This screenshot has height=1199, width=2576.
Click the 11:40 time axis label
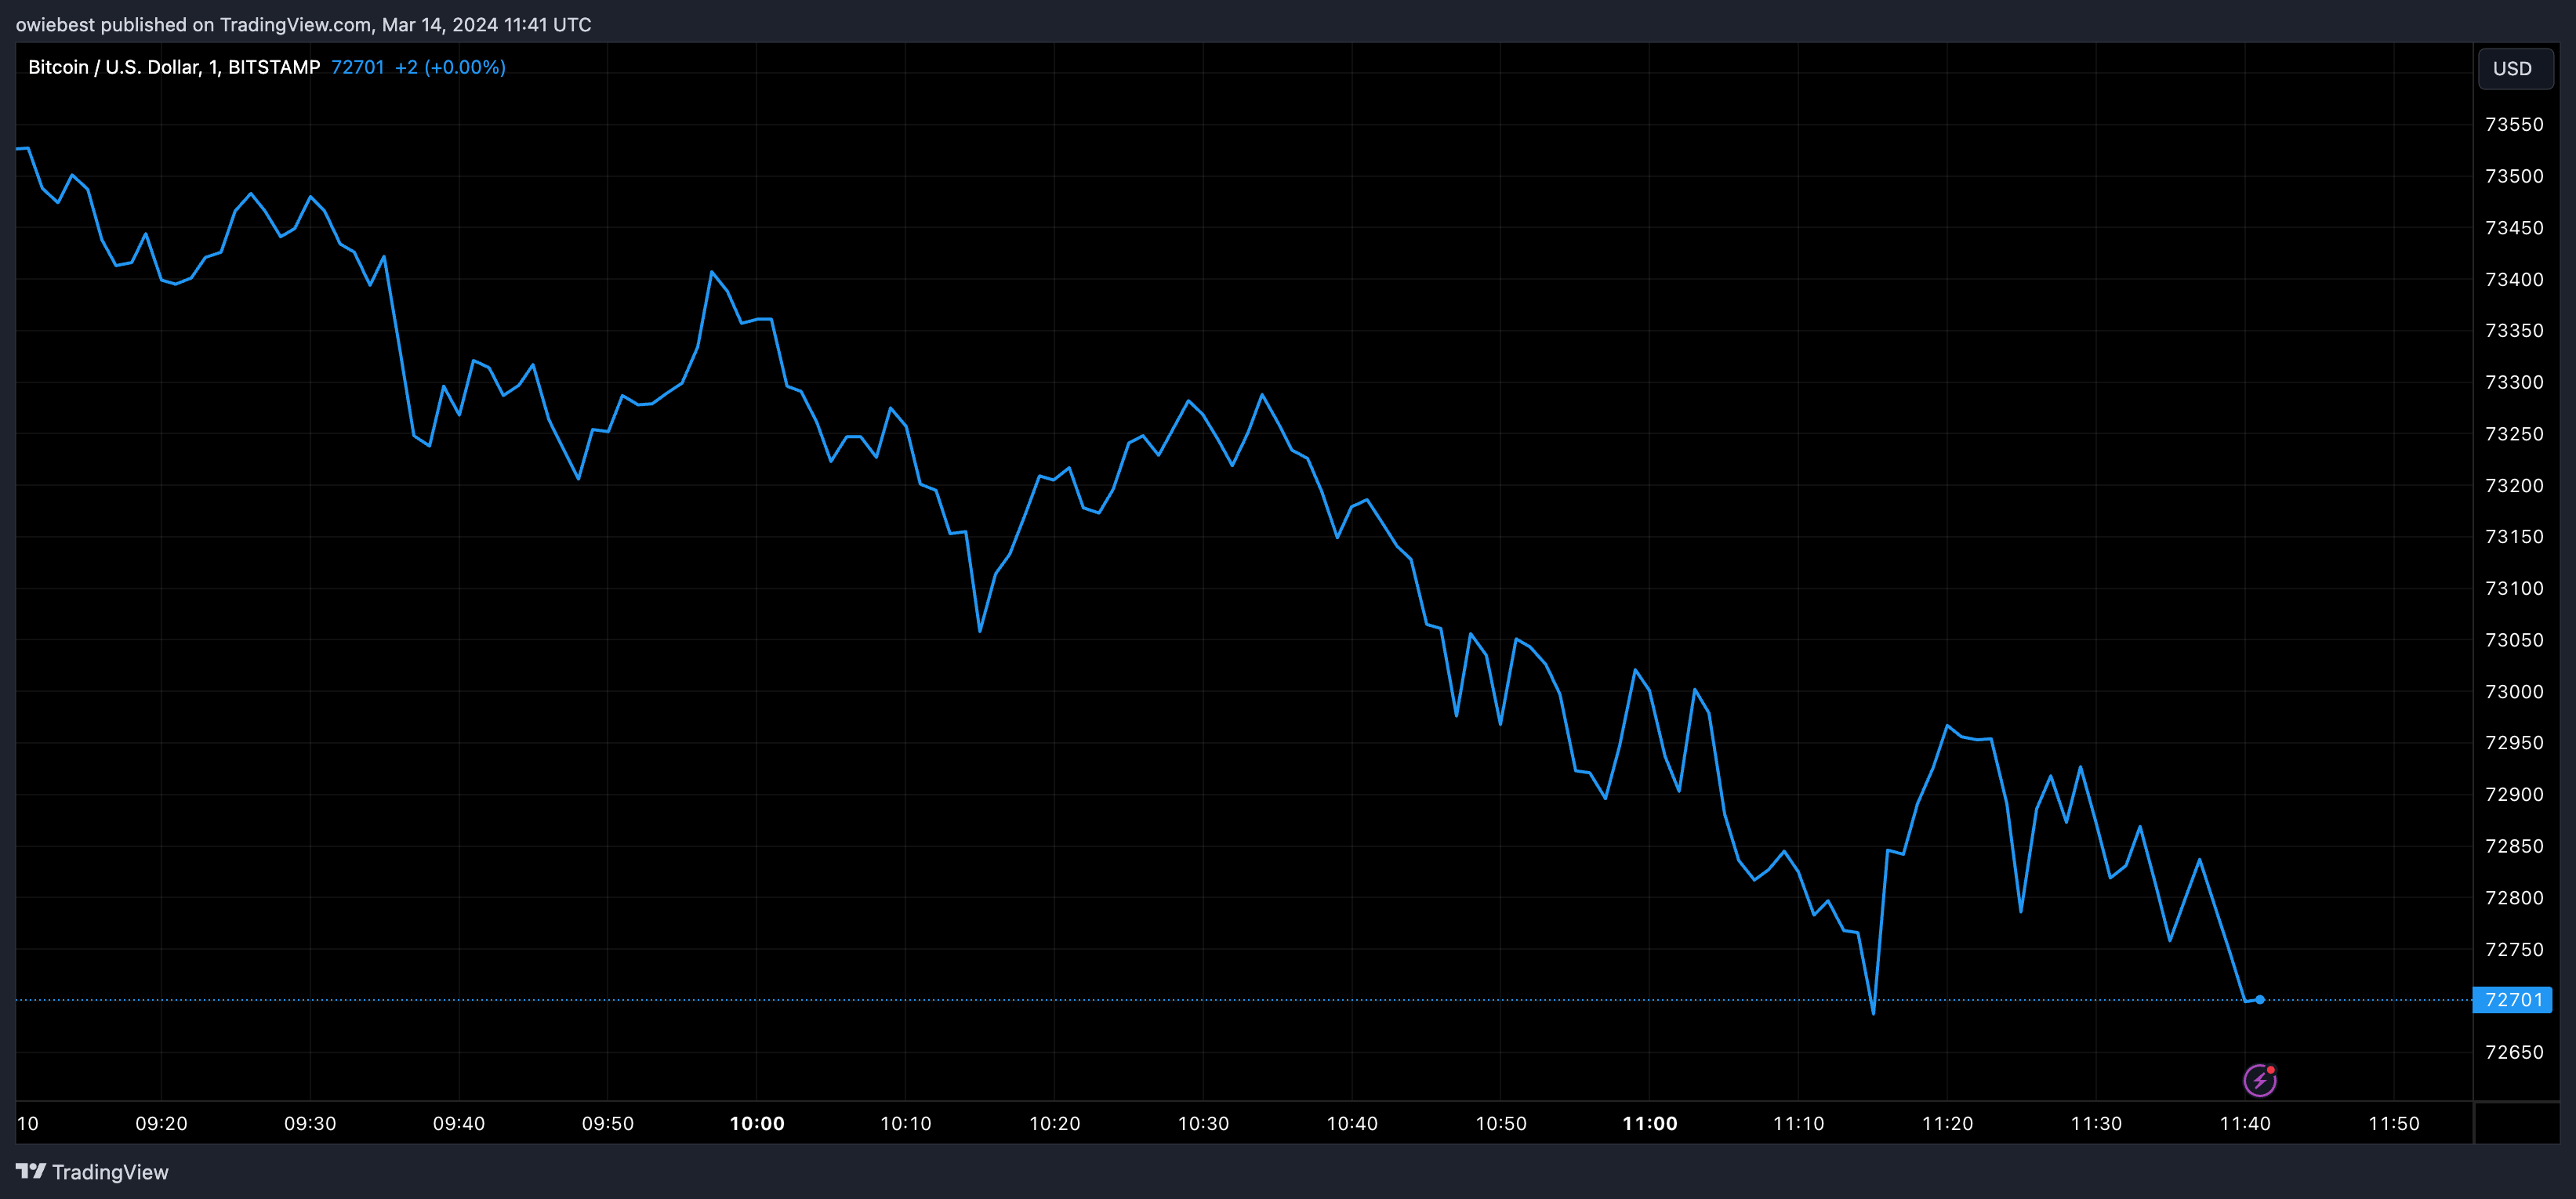[x=2245, y=1123]
